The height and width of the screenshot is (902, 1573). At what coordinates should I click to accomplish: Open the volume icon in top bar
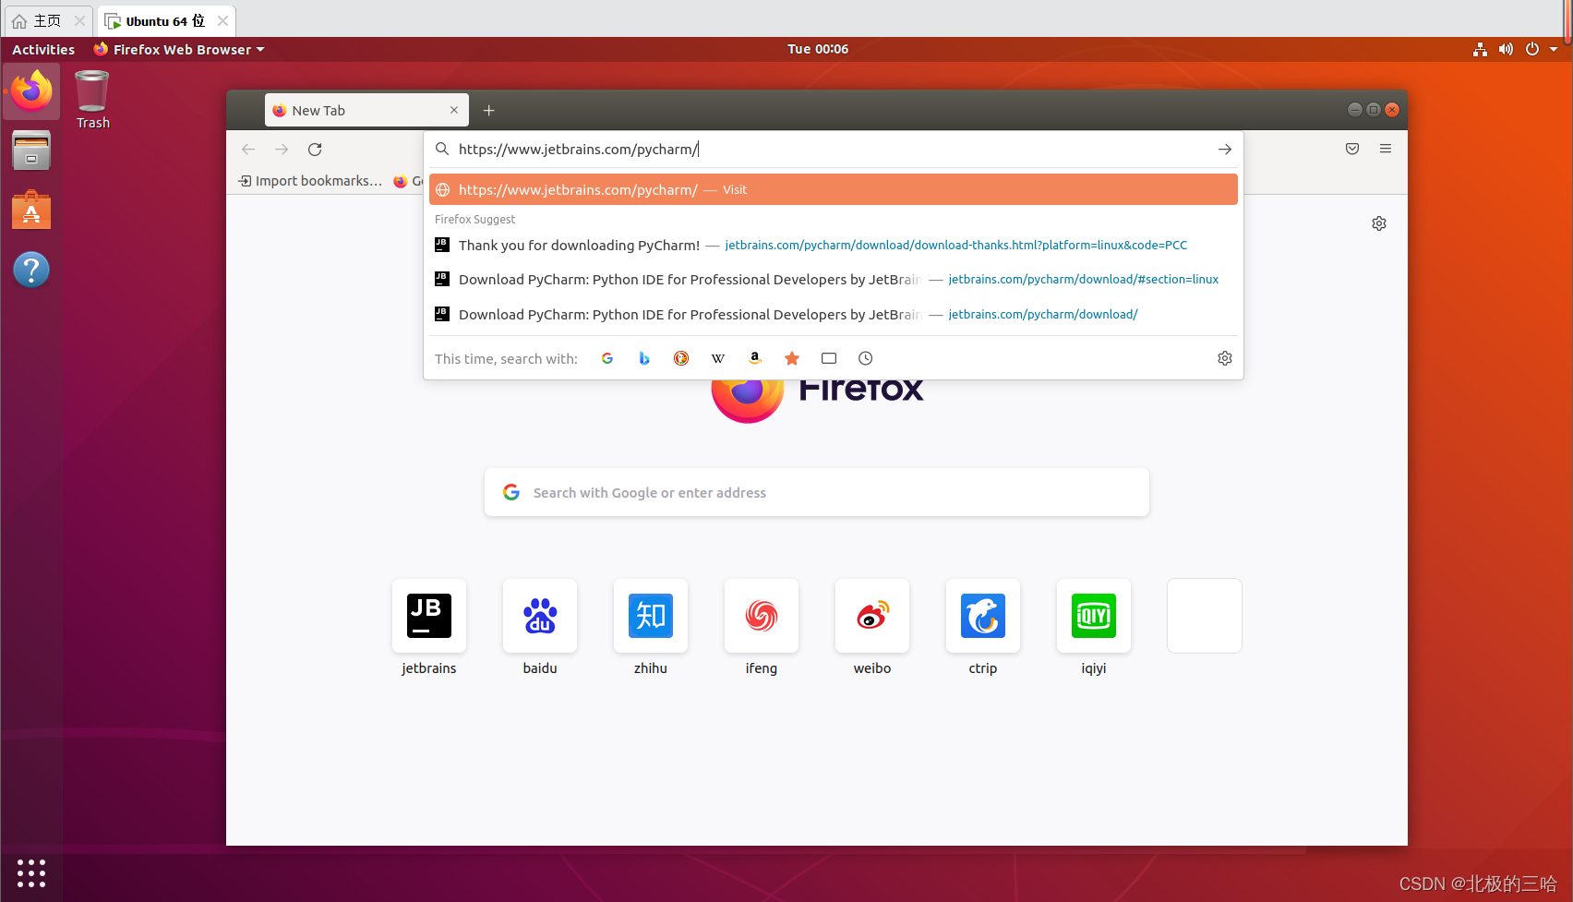coord(1506,50)
